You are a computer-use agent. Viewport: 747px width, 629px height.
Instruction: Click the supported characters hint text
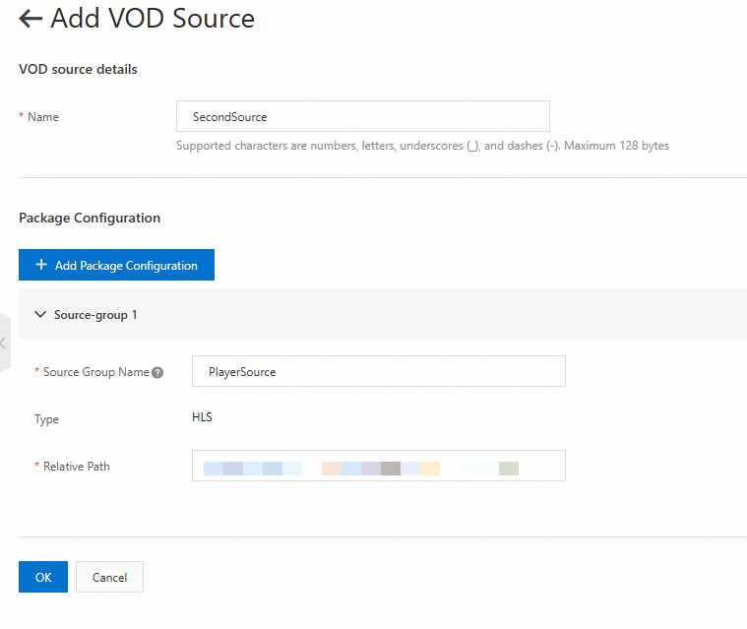422,146
